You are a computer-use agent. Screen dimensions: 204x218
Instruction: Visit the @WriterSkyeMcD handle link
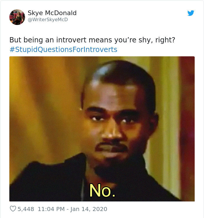tap(48, 20)
